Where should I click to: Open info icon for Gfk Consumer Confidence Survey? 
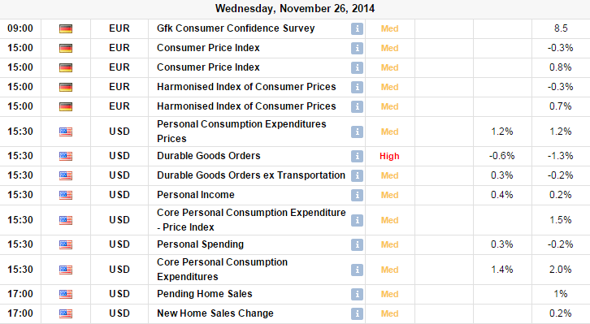pyautogui.click(x=357, y=28)
